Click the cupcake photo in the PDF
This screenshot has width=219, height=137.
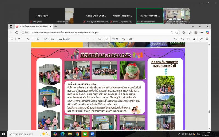click(132, 70)
